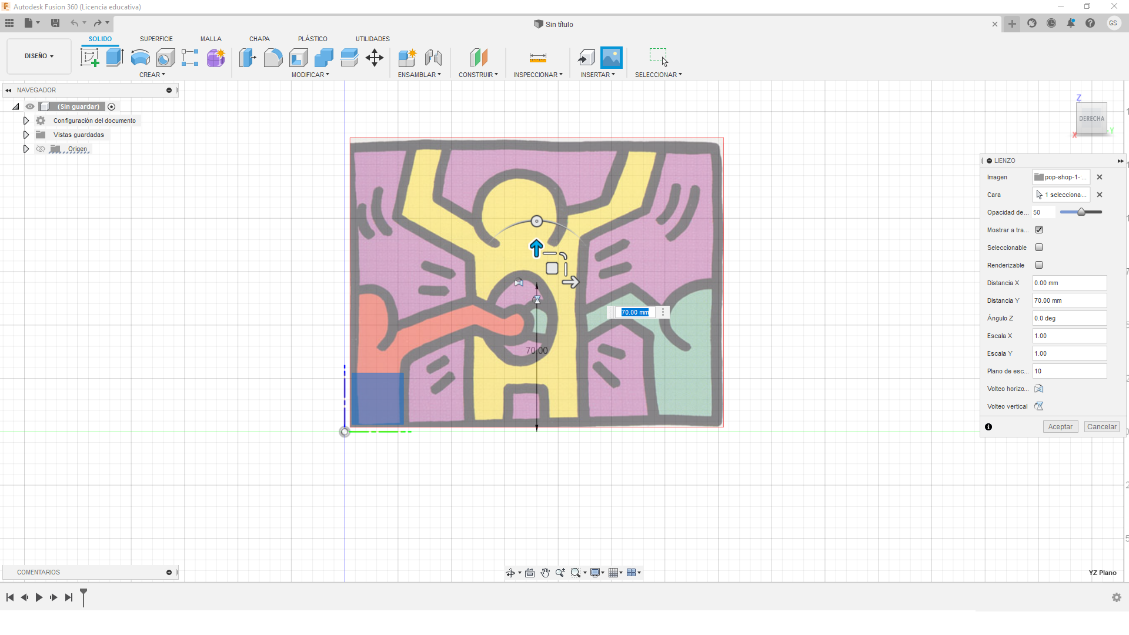Uncheck the Mostrar a través checkbox

point(1039,230)
